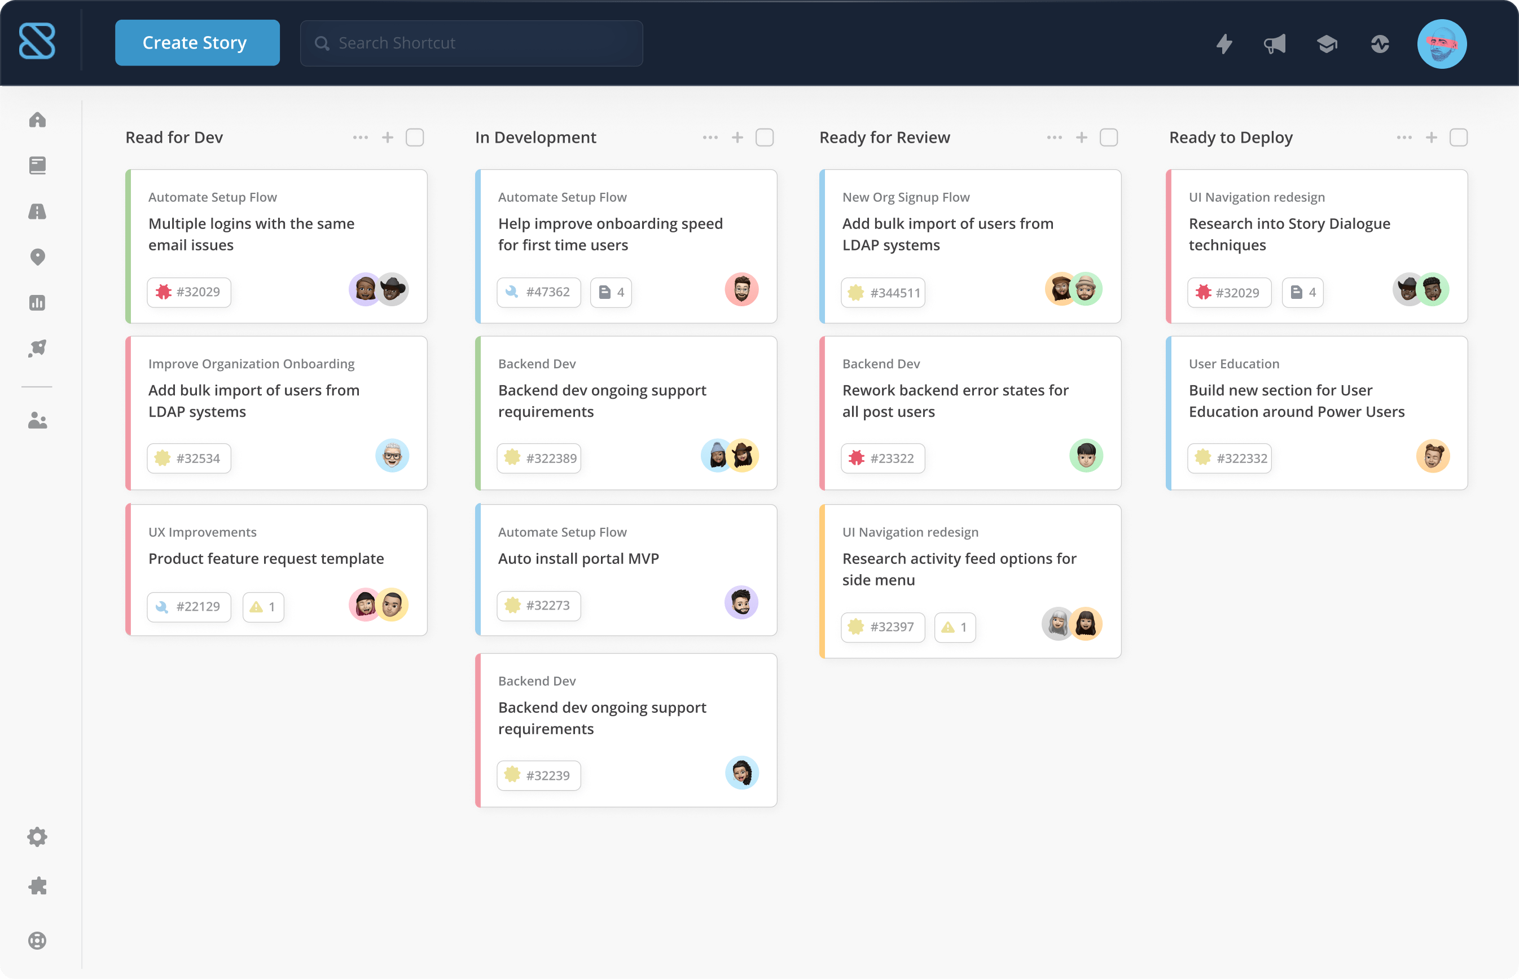Open the overflow menu for Ready for Review
The height and width of the screenshot is (979, 1519).
[x=1054, y=136]
